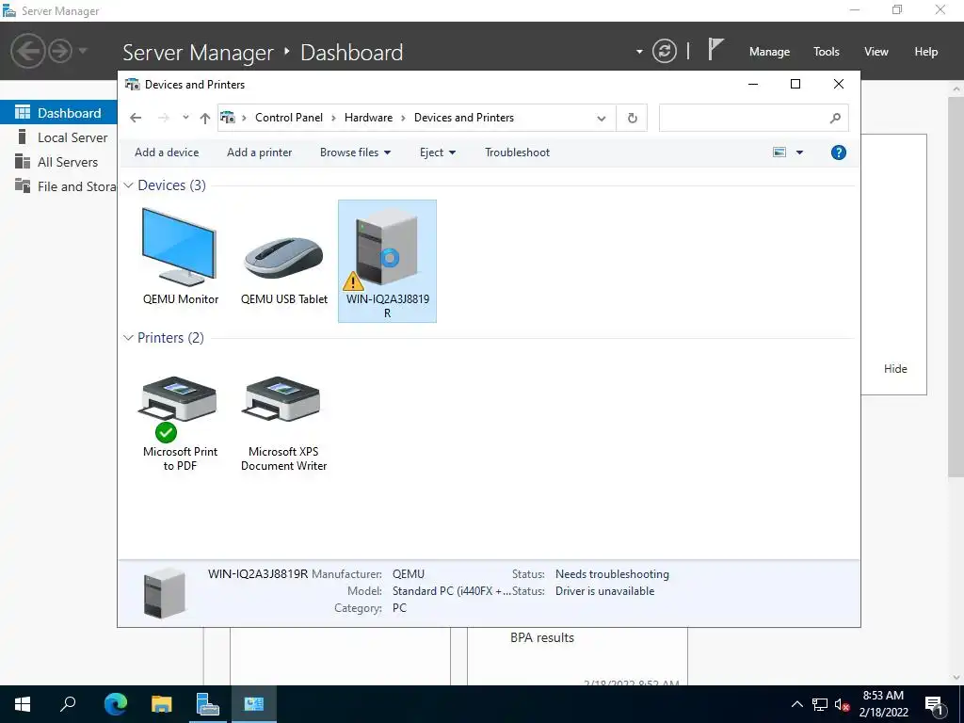Click the Server Manager refresh icon
The image size is (964, 723).
tap(664, 51)
